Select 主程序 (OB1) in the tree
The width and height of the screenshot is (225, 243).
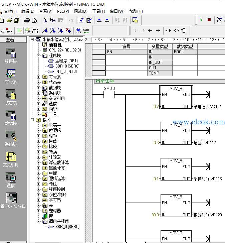[x=66, y=61]
